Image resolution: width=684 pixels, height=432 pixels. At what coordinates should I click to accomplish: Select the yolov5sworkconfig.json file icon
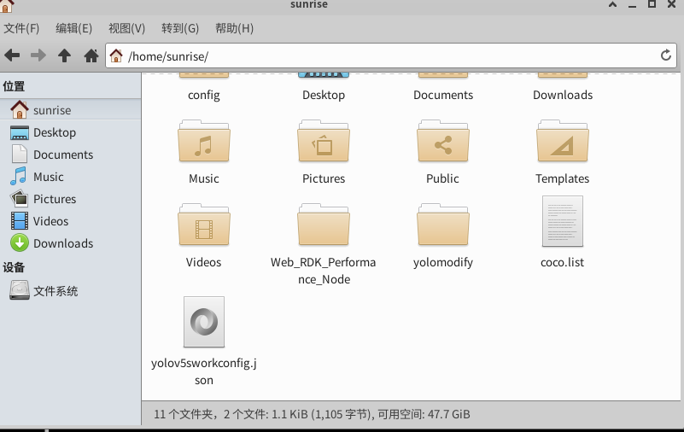tap(204, 322)
